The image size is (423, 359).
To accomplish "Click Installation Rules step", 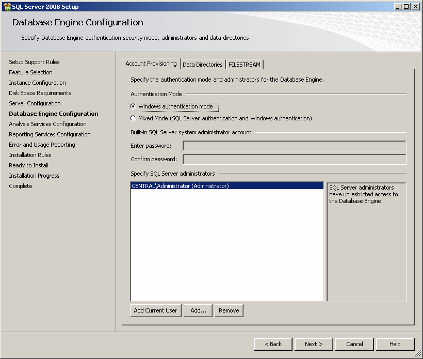I will point(30,155).
